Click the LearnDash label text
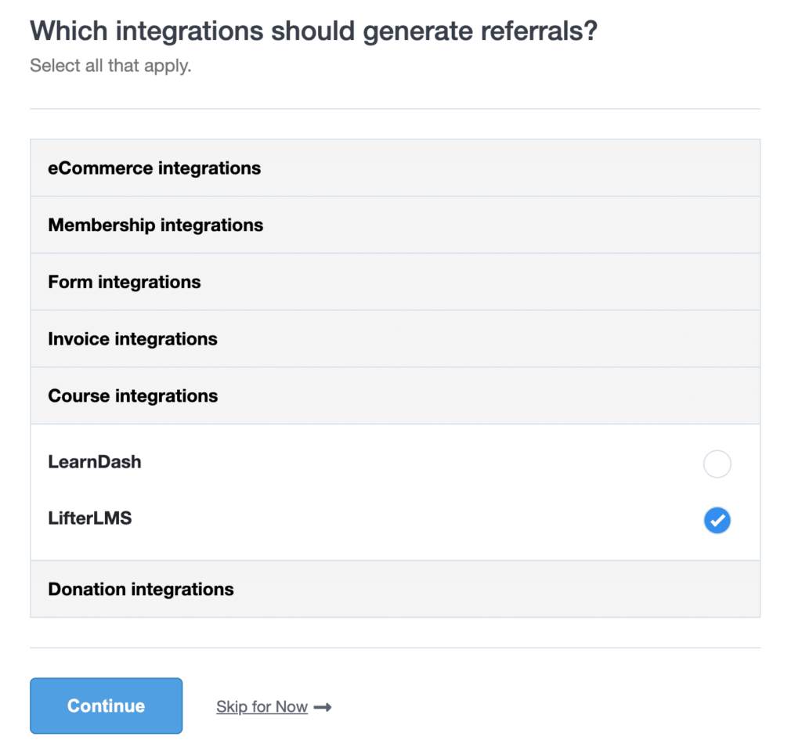This screenshot has height=751, width=802. tap(95, 462)
